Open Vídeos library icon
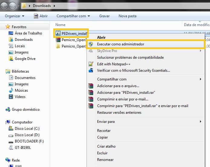The image size is (210, 167). (11, 97)
